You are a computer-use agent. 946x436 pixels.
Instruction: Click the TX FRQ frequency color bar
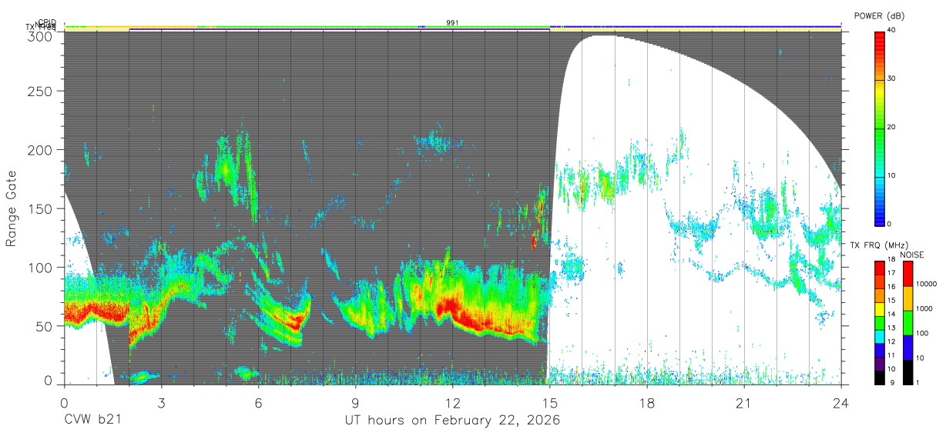click(x=879, y=322)
